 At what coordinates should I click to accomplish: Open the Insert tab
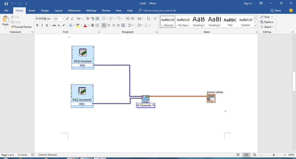tap(32, 11)
